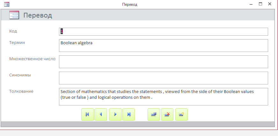The height and width of the screenshot is (136, 278).
Task: Select the empty Синонимы field
Action: [164, 78]
